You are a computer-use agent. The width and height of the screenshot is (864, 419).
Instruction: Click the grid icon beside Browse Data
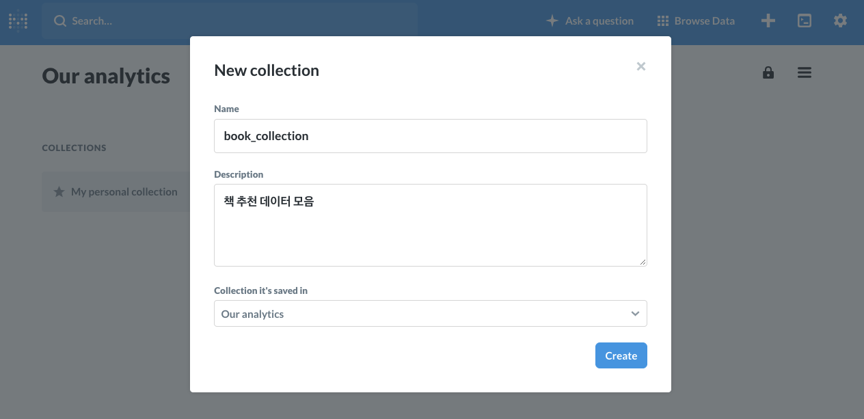pyautogui.click(x=662, y=21)
